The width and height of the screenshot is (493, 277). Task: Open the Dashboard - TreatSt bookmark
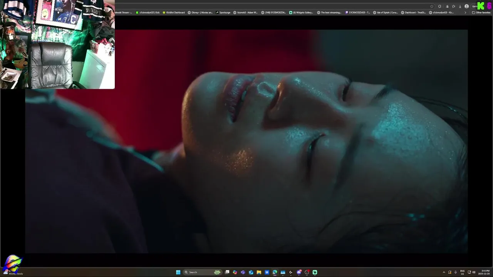coord(413,12)
